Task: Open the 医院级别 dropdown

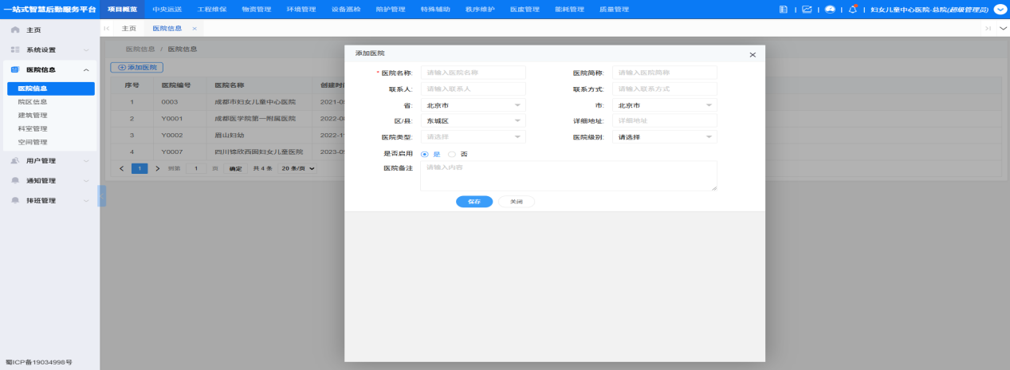Action: click(665, 136)
